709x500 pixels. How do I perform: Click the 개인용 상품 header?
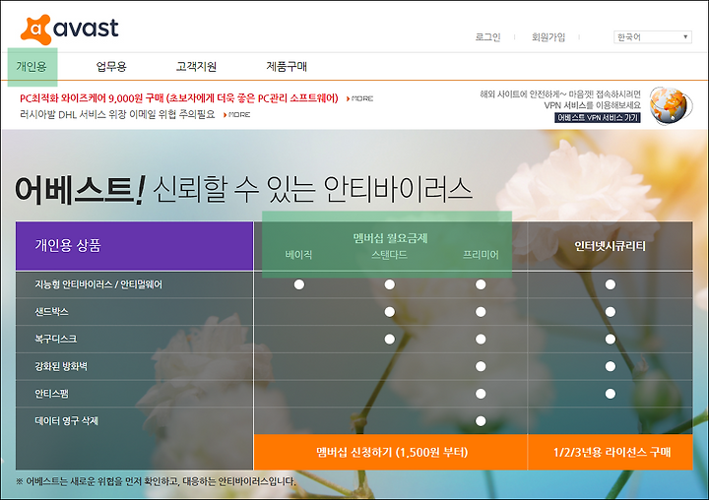(x=134, y=246)
